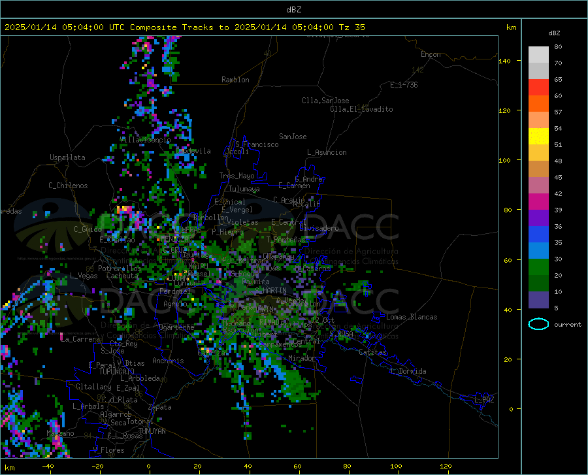
Task: Select the green 30 dBZ legend color
Action: (538, 267)
